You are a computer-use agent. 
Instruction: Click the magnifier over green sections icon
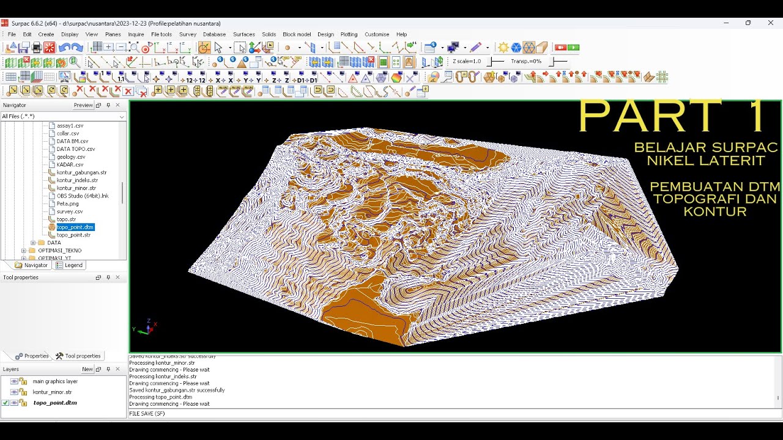tap(74, 62)
